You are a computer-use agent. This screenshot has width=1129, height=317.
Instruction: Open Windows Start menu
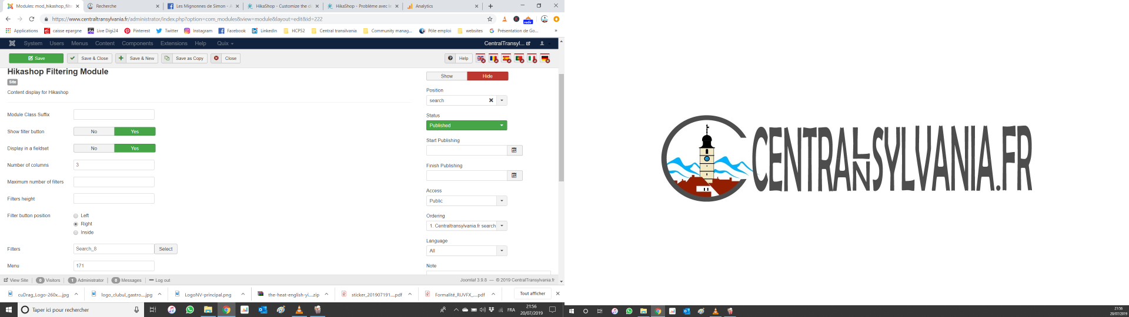click(x=9, y=309)
